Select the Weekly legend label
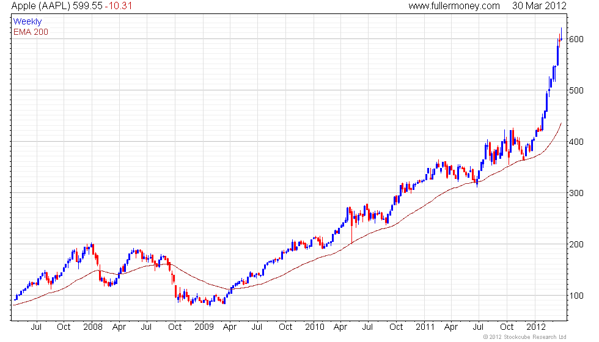This screenshot has width=599, height=342. click(x=27, y=22)
